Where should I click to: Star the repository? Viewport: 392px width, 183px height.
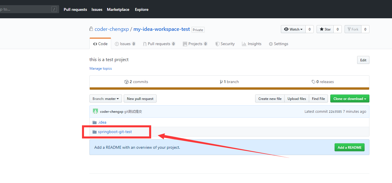pos(325,29)
